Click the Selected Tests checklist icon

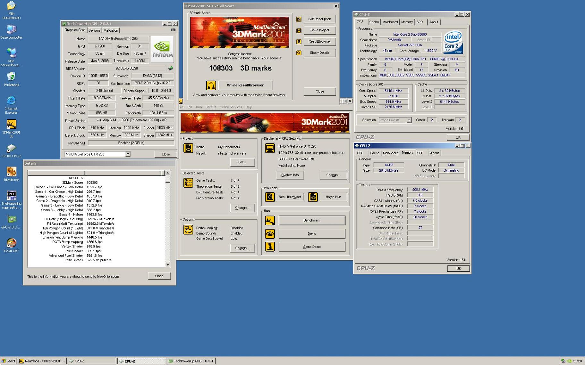point(188,183)
